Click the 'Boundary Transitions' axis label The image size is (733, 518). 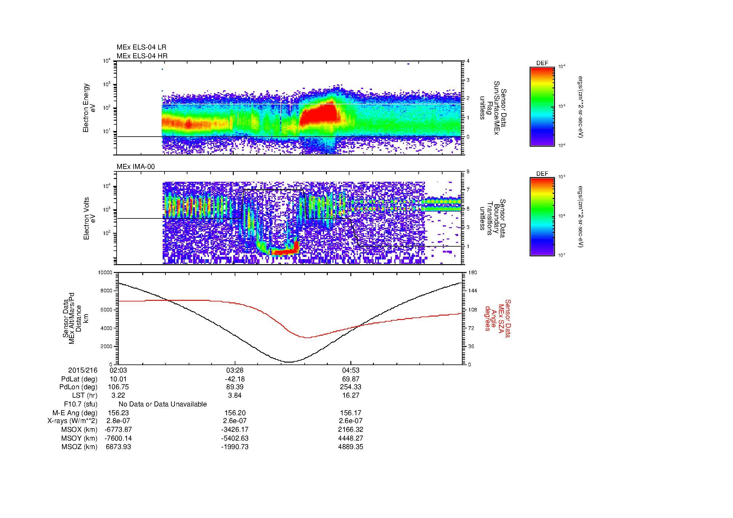pos(493,218)
